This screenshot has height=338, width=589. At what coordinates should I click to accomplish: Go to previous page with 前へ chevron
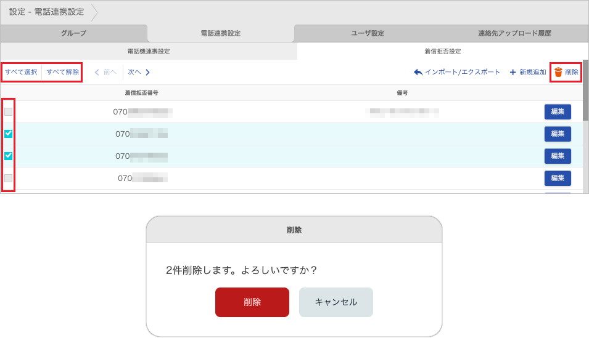coord(97,72)
